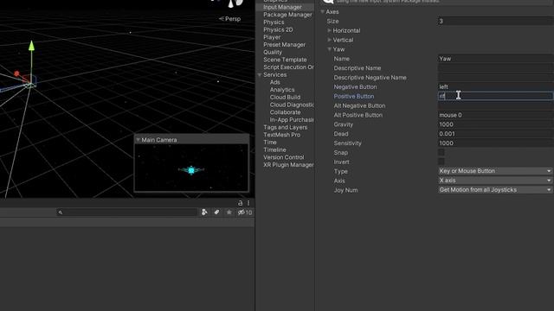Open TextMesh Pro settings
Screen dimensions: 554x311
(281, 135)
